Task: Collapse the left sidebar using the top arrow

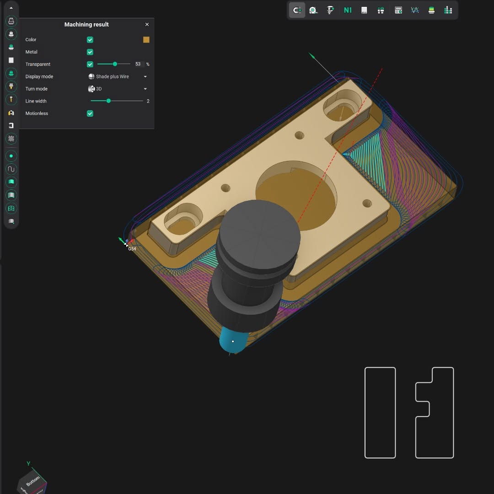Action: tap(11, 7)
